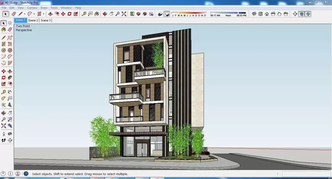This screenshot has height=179, width=332.
Task: Click the credits info icon in the status bar
Action: coord(11,174)
